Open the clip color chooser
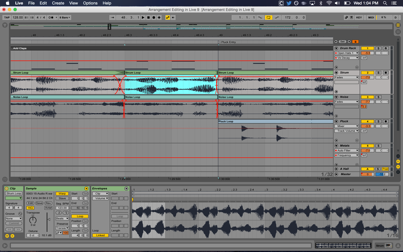403x252 pixels. coord(14,198)
